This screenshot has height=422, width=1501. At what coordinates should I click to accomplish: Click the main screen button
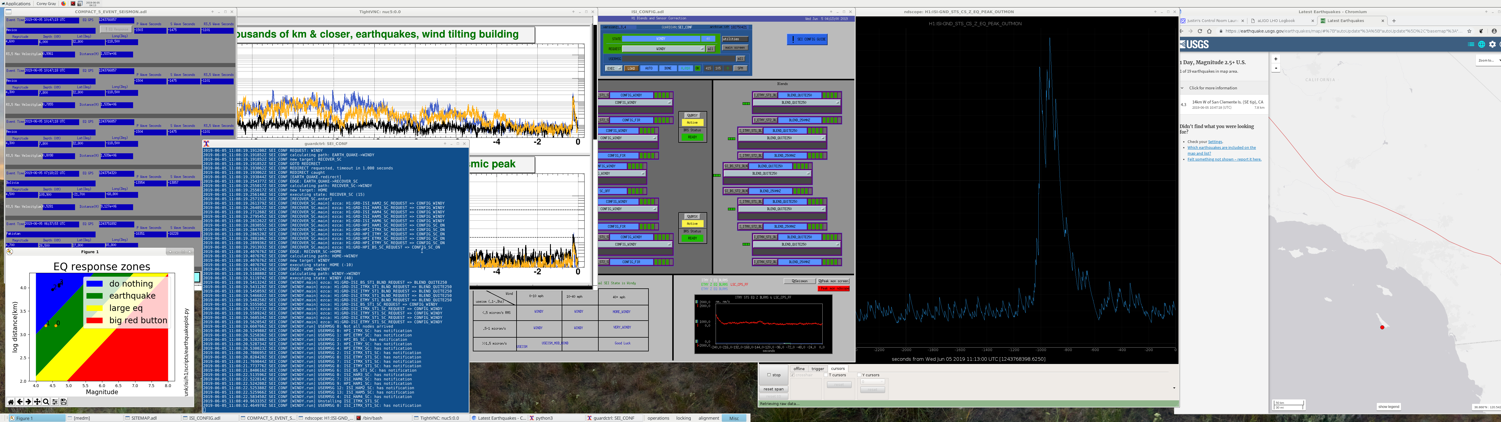(x=735, y=48)
